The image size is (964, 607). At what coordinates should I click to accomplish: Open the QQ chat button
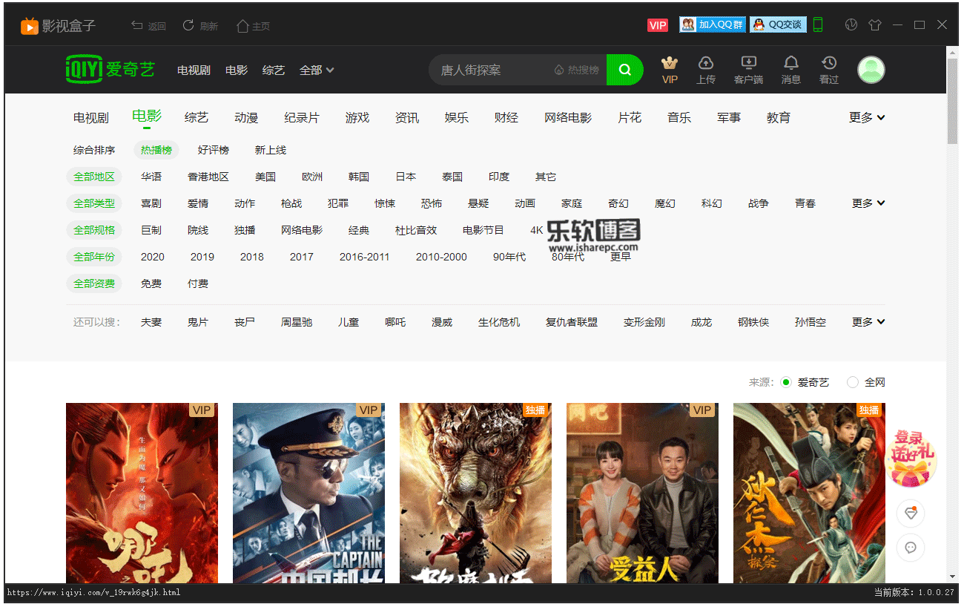click(778, 24)
